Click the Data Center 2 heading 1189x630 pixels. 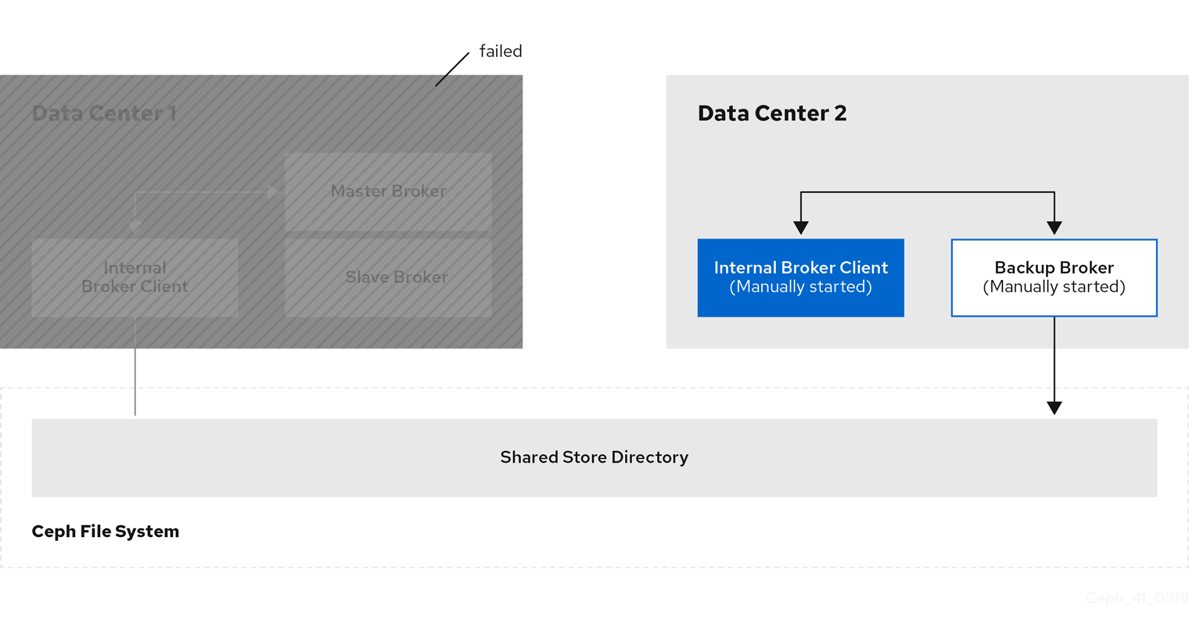pyautogui.click(x=771, y=113)
